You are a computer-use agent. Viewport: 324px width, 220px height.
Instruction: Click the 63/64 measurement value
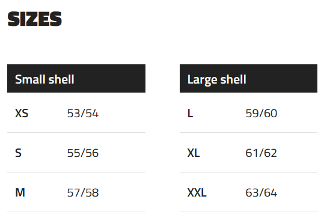(261, 193)
